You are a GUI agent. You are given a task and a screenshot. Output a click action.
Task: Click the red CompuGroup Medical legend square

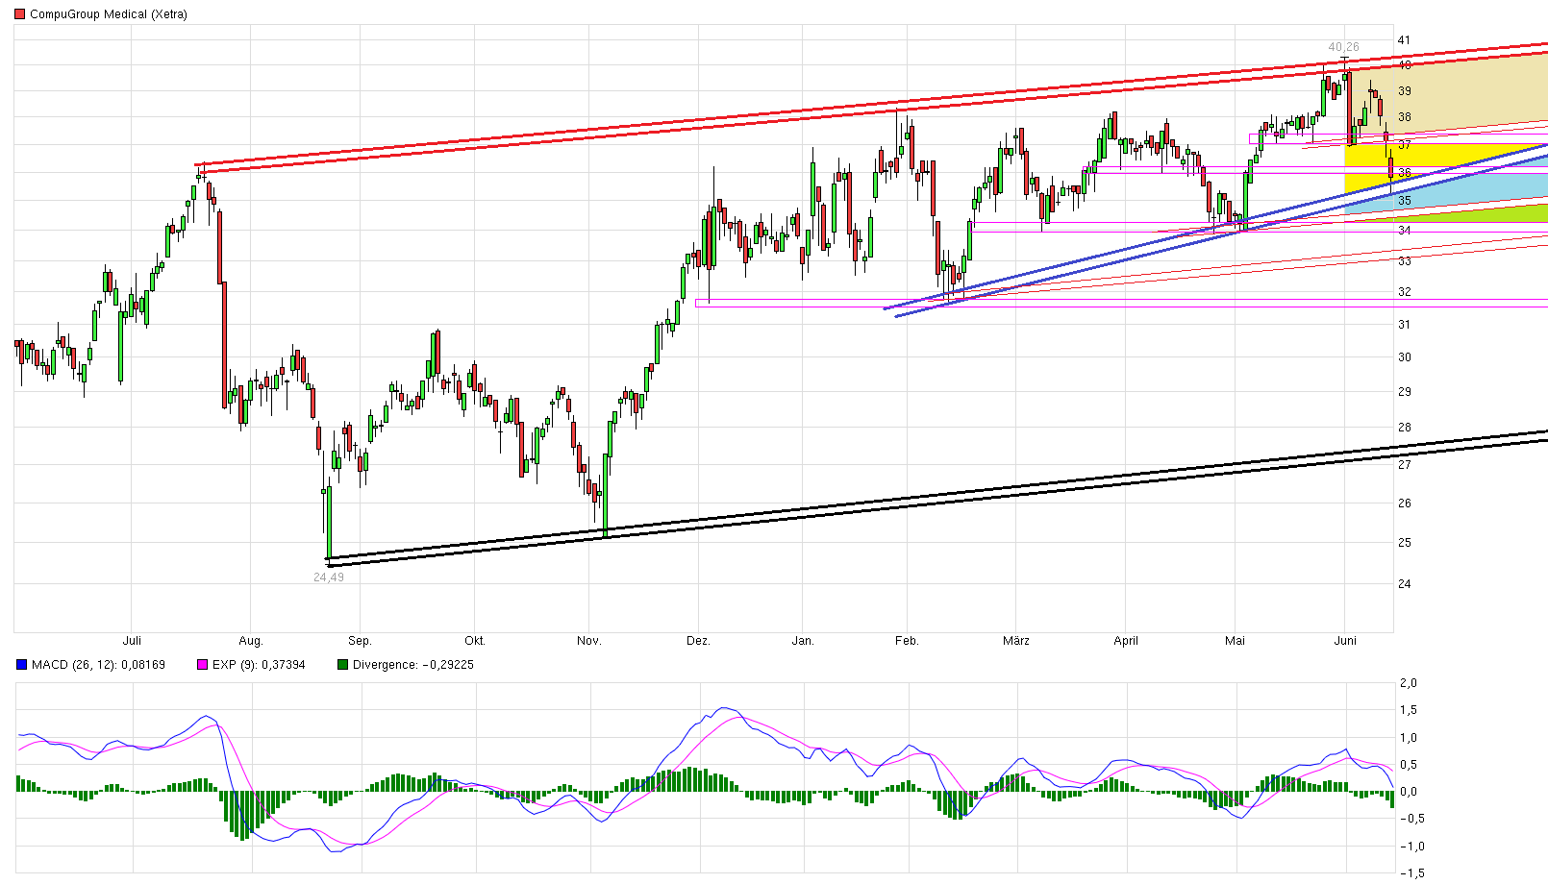pos(20,14)
